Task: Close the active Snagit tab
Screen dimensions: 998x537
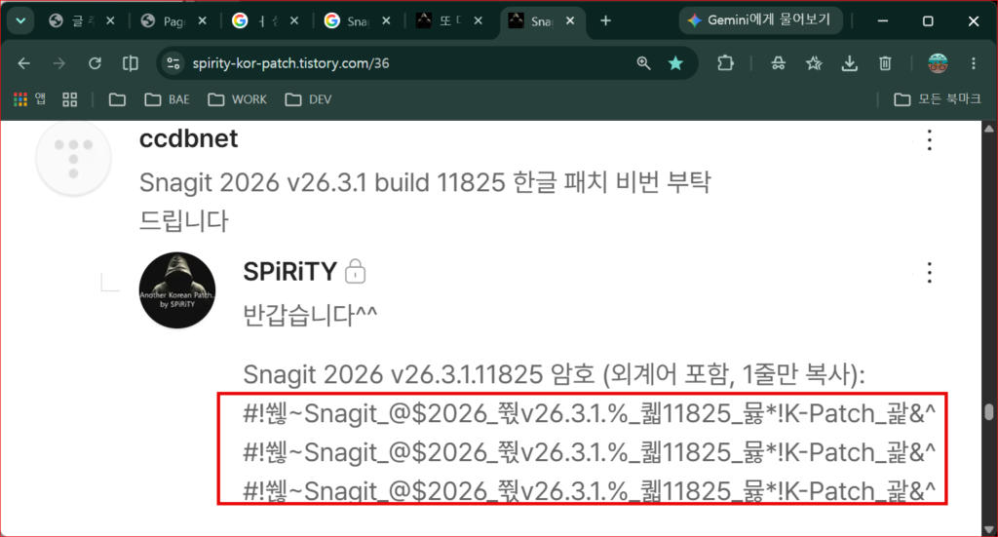Action: pyautogui.click(x=570, y=21)
